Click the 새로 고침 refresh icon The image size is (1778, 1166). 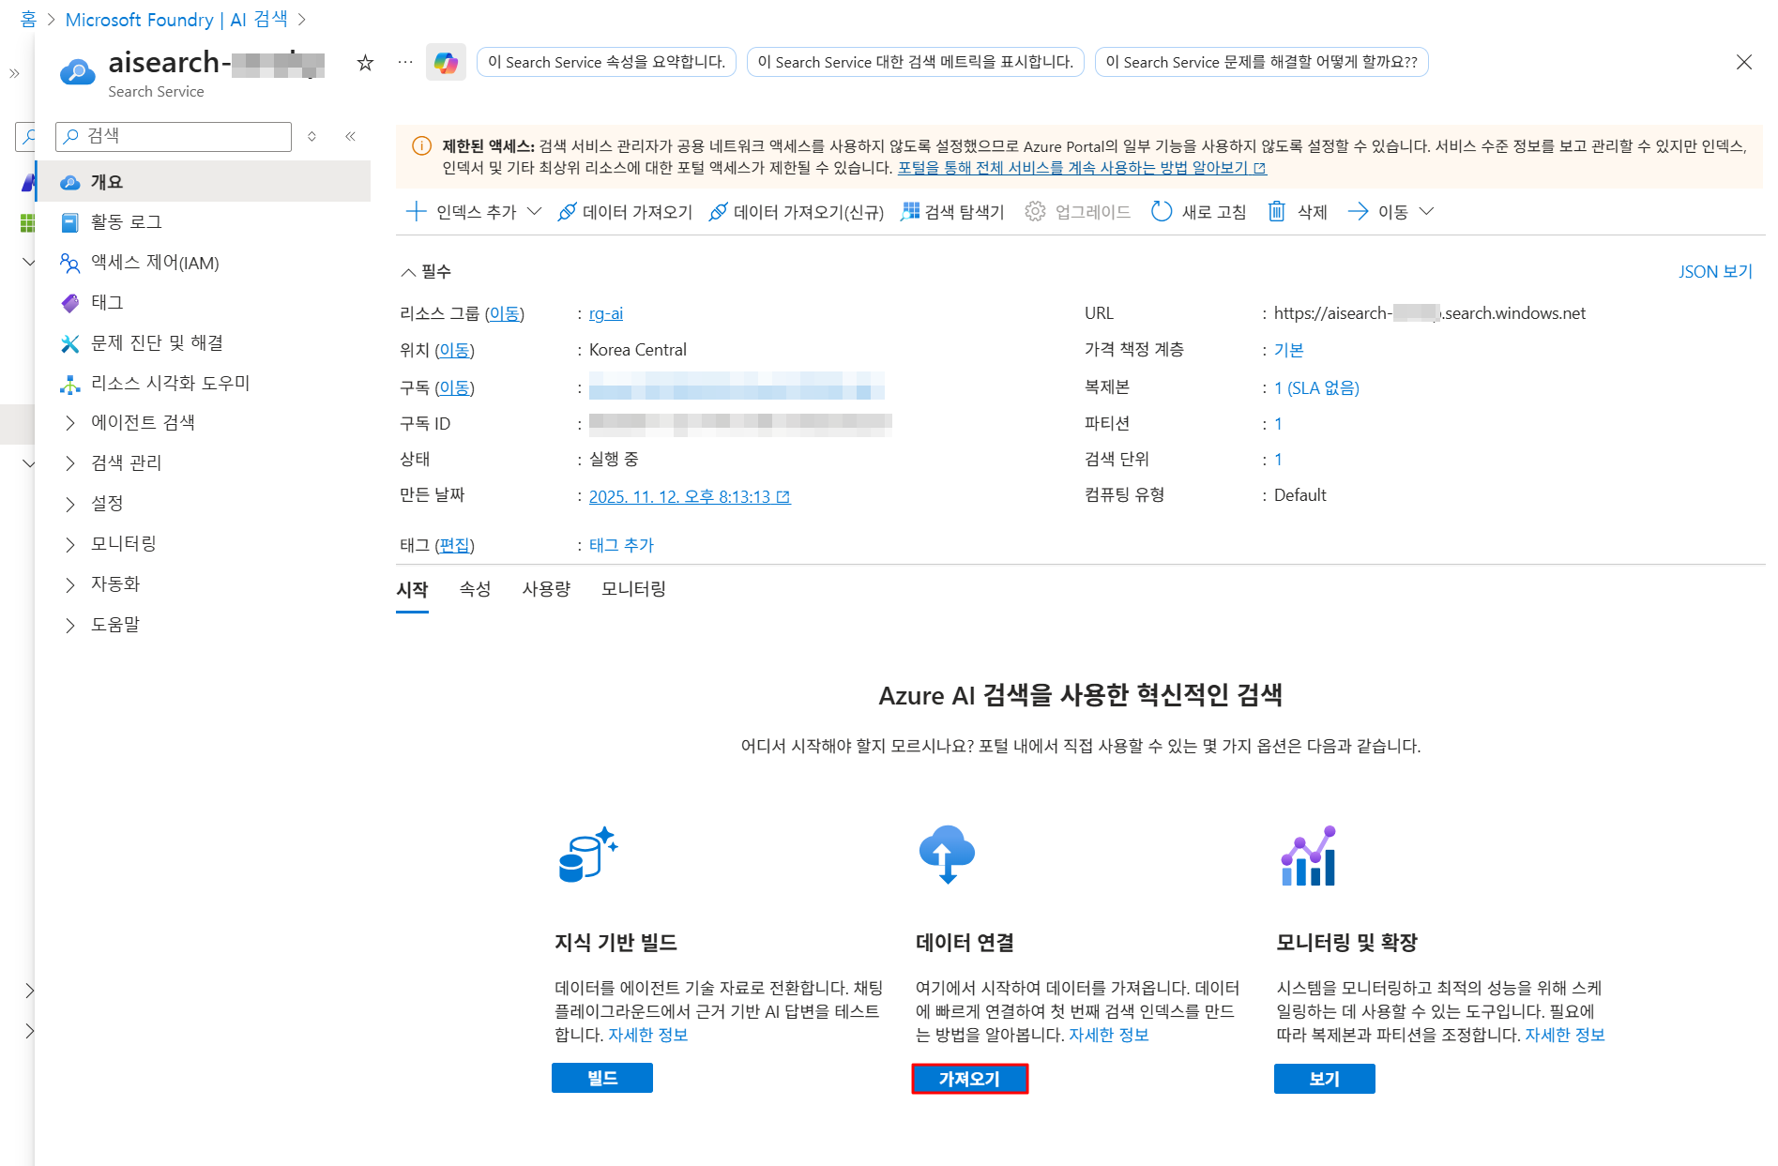coord(1162,212)
